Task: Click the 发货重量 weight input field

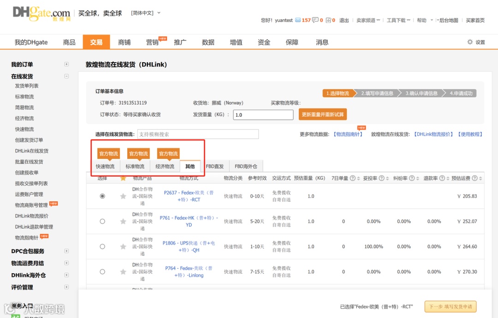Action: point(263,115)
